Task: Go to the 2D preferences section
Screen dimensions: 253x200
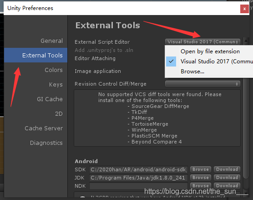Action: 59,114
